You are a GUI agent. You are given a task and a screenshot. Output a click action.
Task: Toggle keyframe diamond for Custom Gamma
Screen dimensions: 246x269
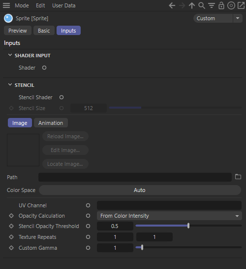tap(11, 248)
